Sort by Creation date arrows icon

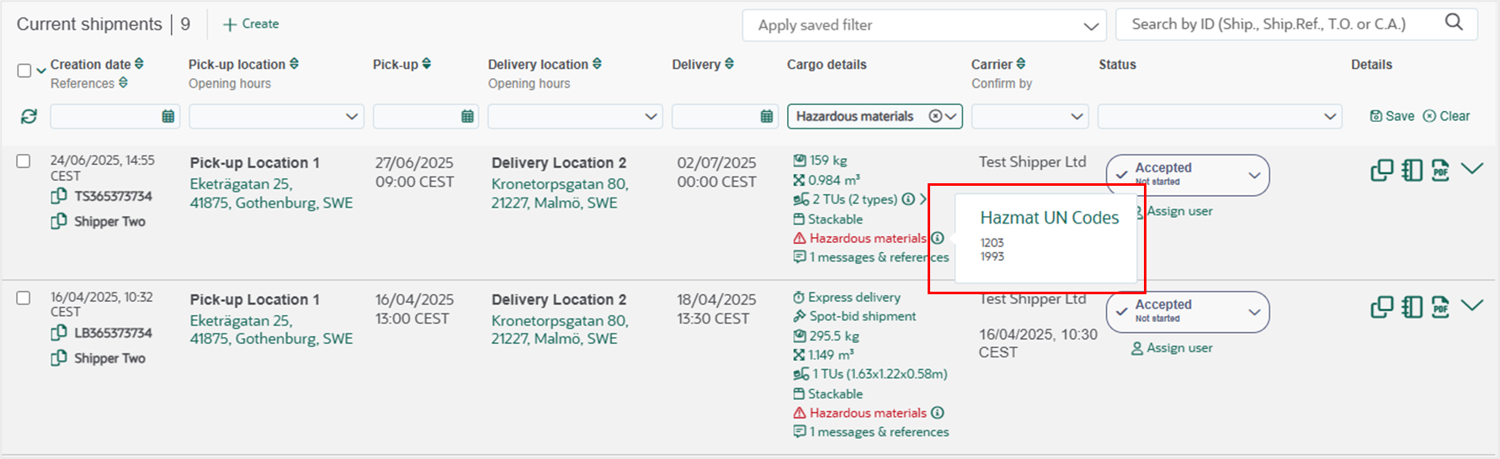click(139, 64)
